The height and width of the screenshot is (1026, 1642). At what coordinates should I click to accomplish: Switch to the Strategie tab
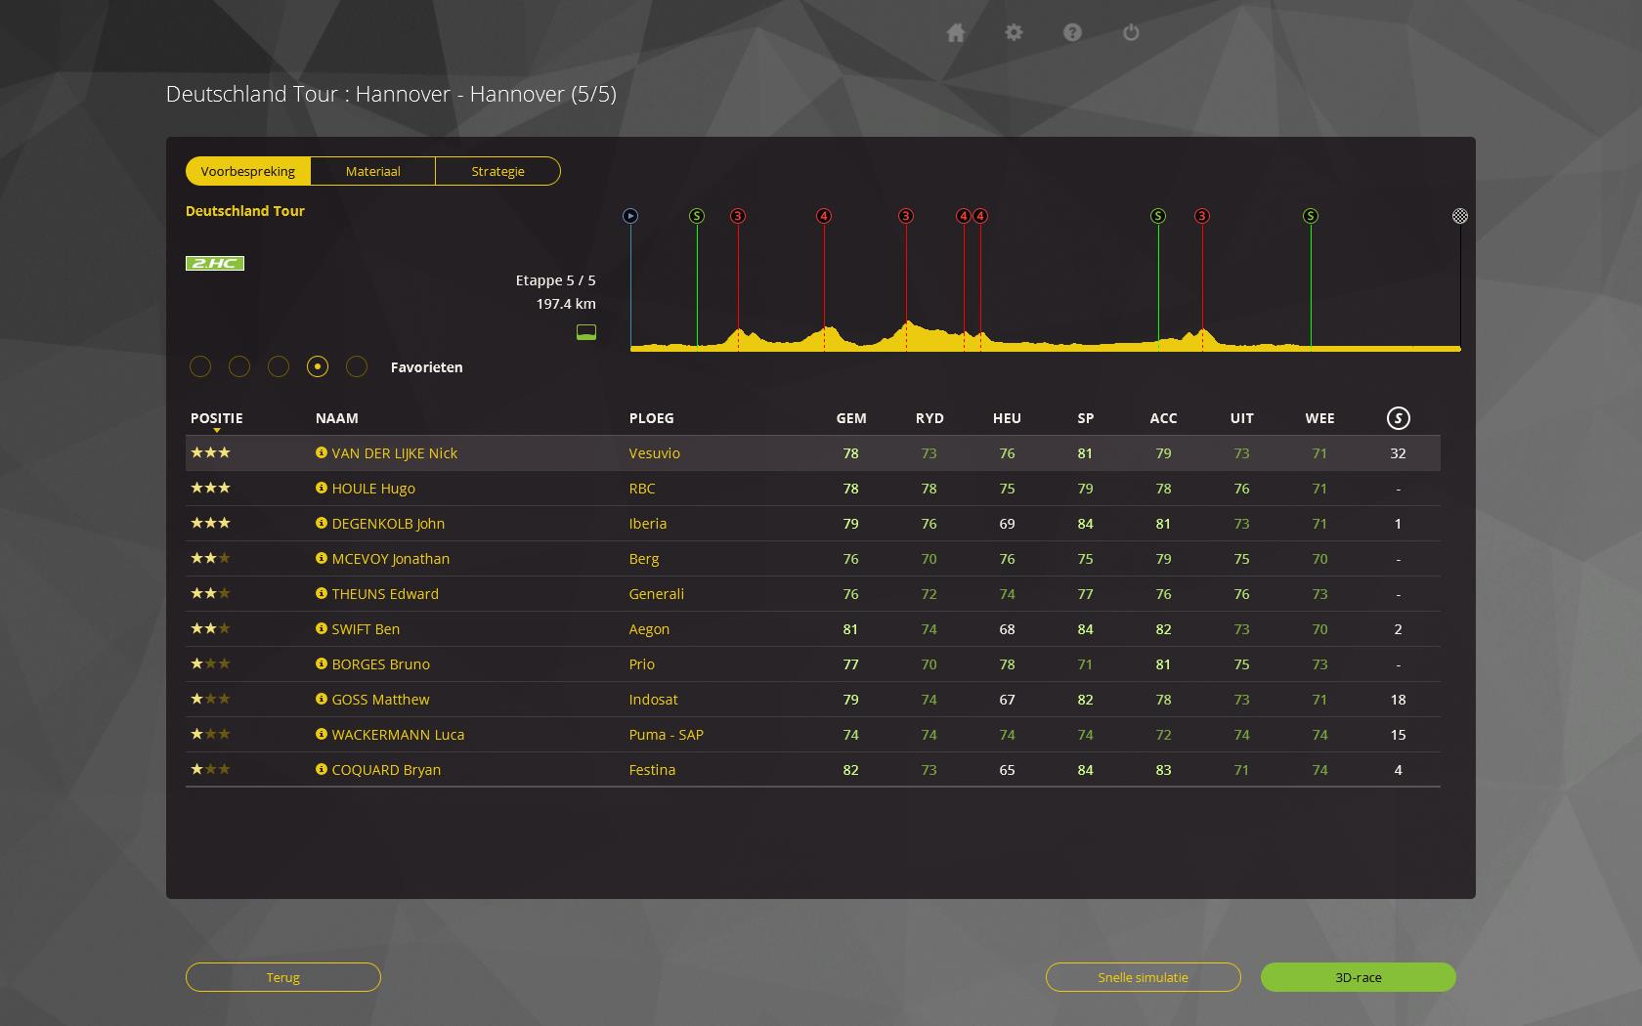tap(498, 171)
